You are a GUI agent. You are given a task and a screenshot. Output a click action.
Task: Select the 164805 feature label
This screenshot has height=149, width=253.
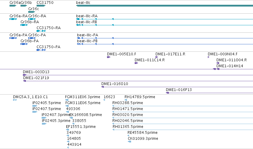[74, 139]
